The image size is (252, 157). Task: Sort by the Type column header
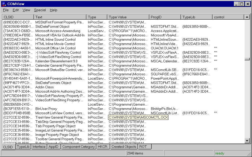click(x=97, y=17)
